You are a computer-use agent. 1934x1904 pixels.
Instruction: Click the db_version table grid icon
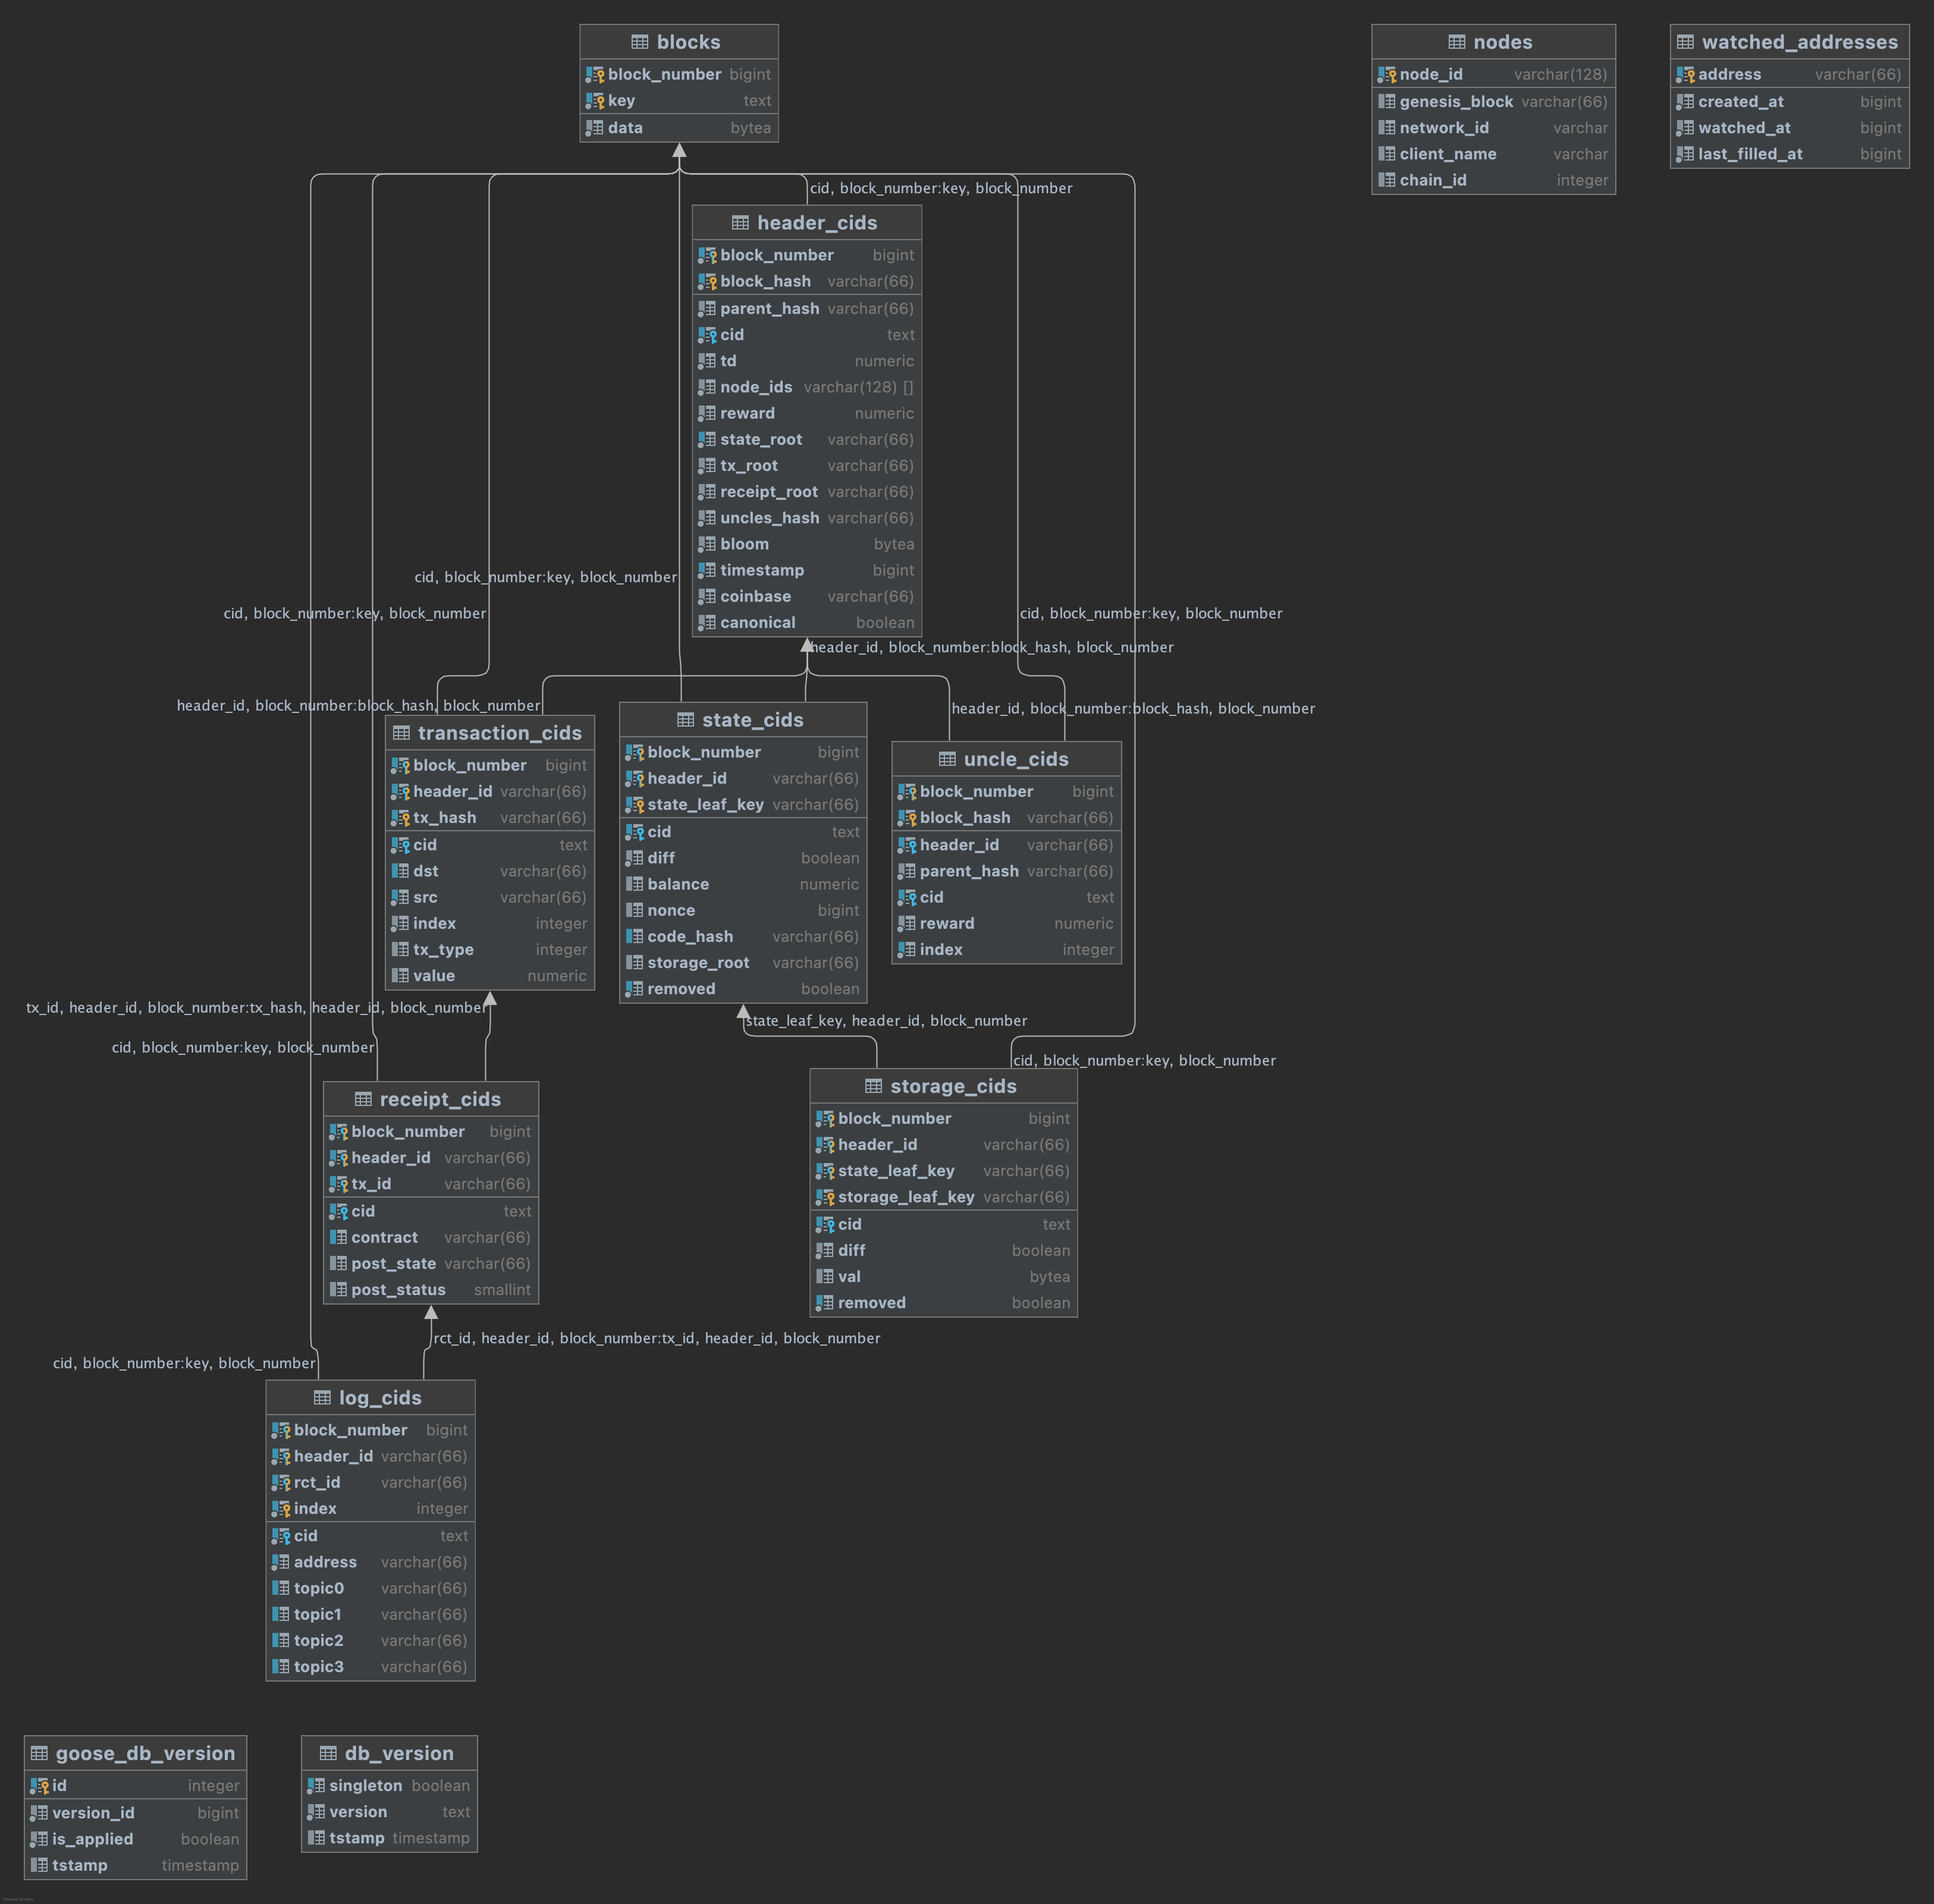(x=328, y=1753)
